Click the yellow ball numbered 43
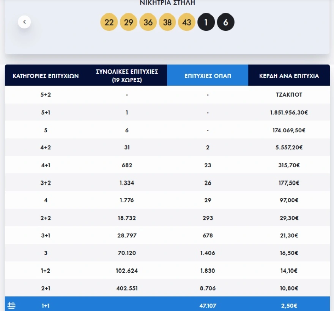 pyautogui.click(x=187, y=22)
